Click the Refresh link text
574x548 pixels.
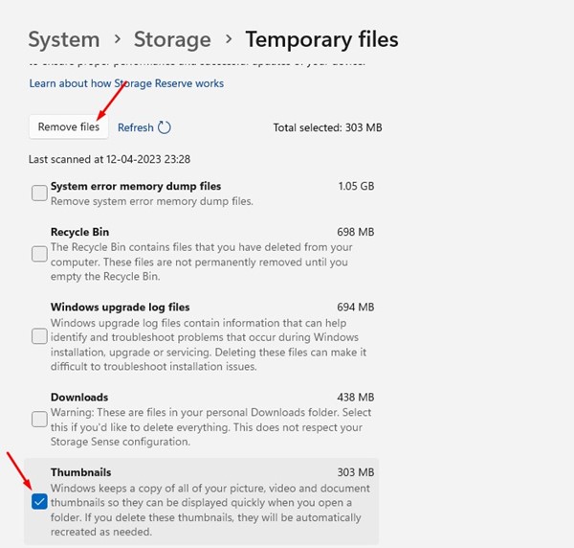[135, 127]
